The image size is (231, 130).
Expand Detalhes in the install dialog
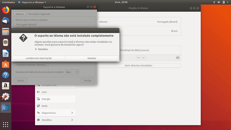coord(42,49)
